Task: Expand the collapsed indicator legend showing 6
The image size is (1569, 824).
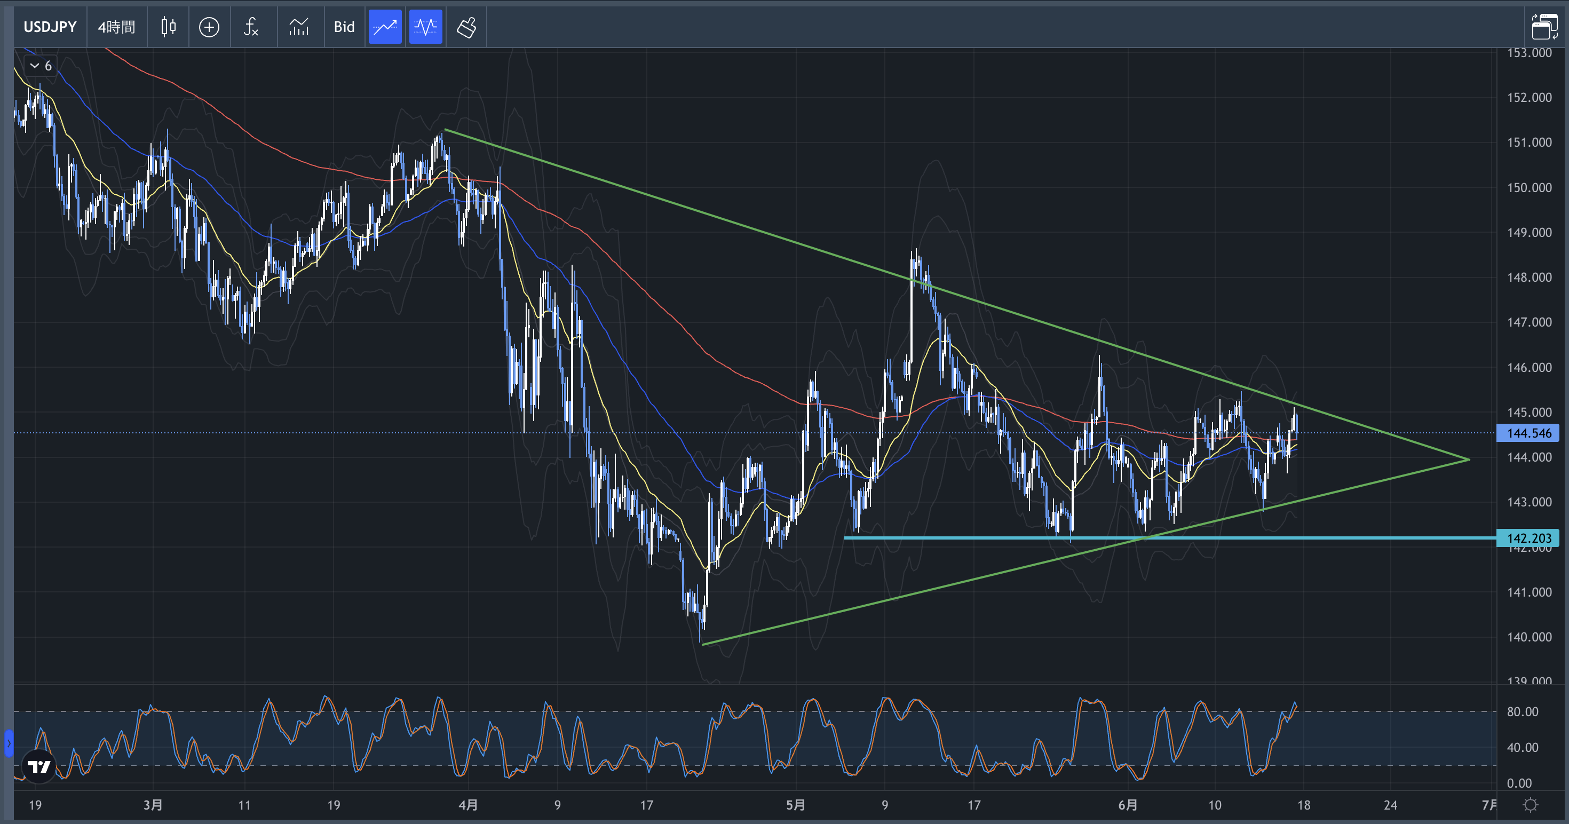Action: pos(41,66)
